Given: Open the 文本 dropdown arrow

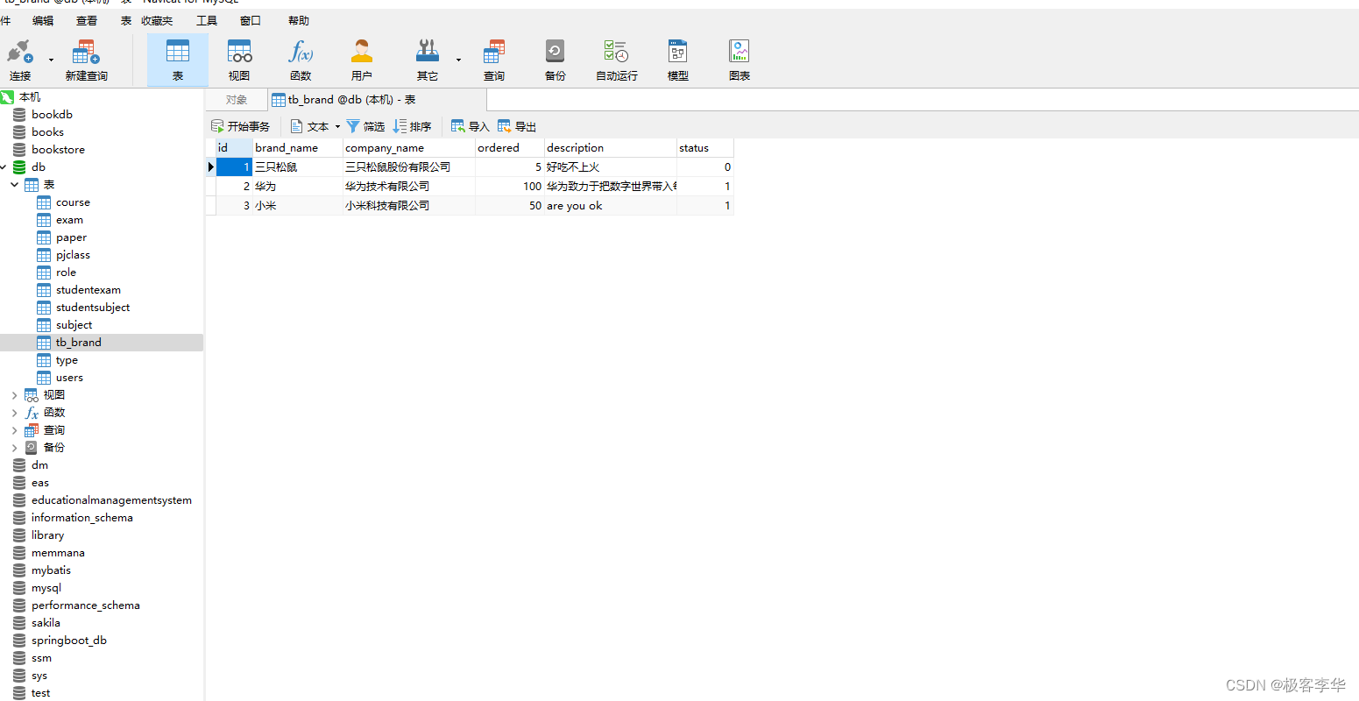Looking at the screenshot, I should point(336,127).
